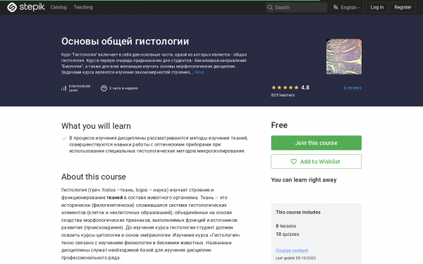Open the histology course cover thumbnail
This screenshot has height=264, width=423.
click(344, 56)
